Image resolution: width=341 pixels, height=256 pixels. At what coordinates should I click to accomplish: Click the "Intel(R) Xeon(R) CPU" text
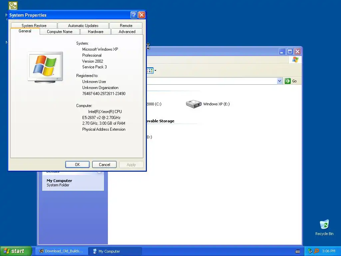click(x=105, y=111)
